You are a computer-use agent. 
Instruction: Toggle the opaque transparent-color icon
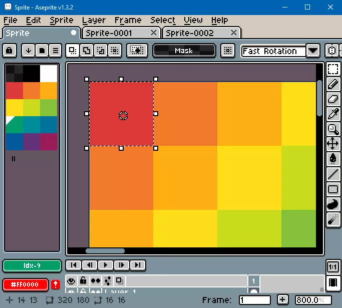click(137, 51)
